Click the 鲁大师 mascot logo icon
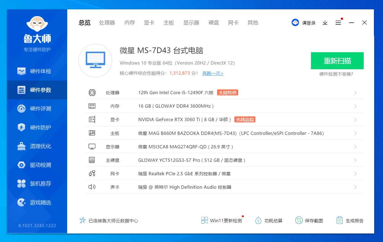The width and height of the screenshot is (383, 242). pyautogui.click(x=37, y=24)
